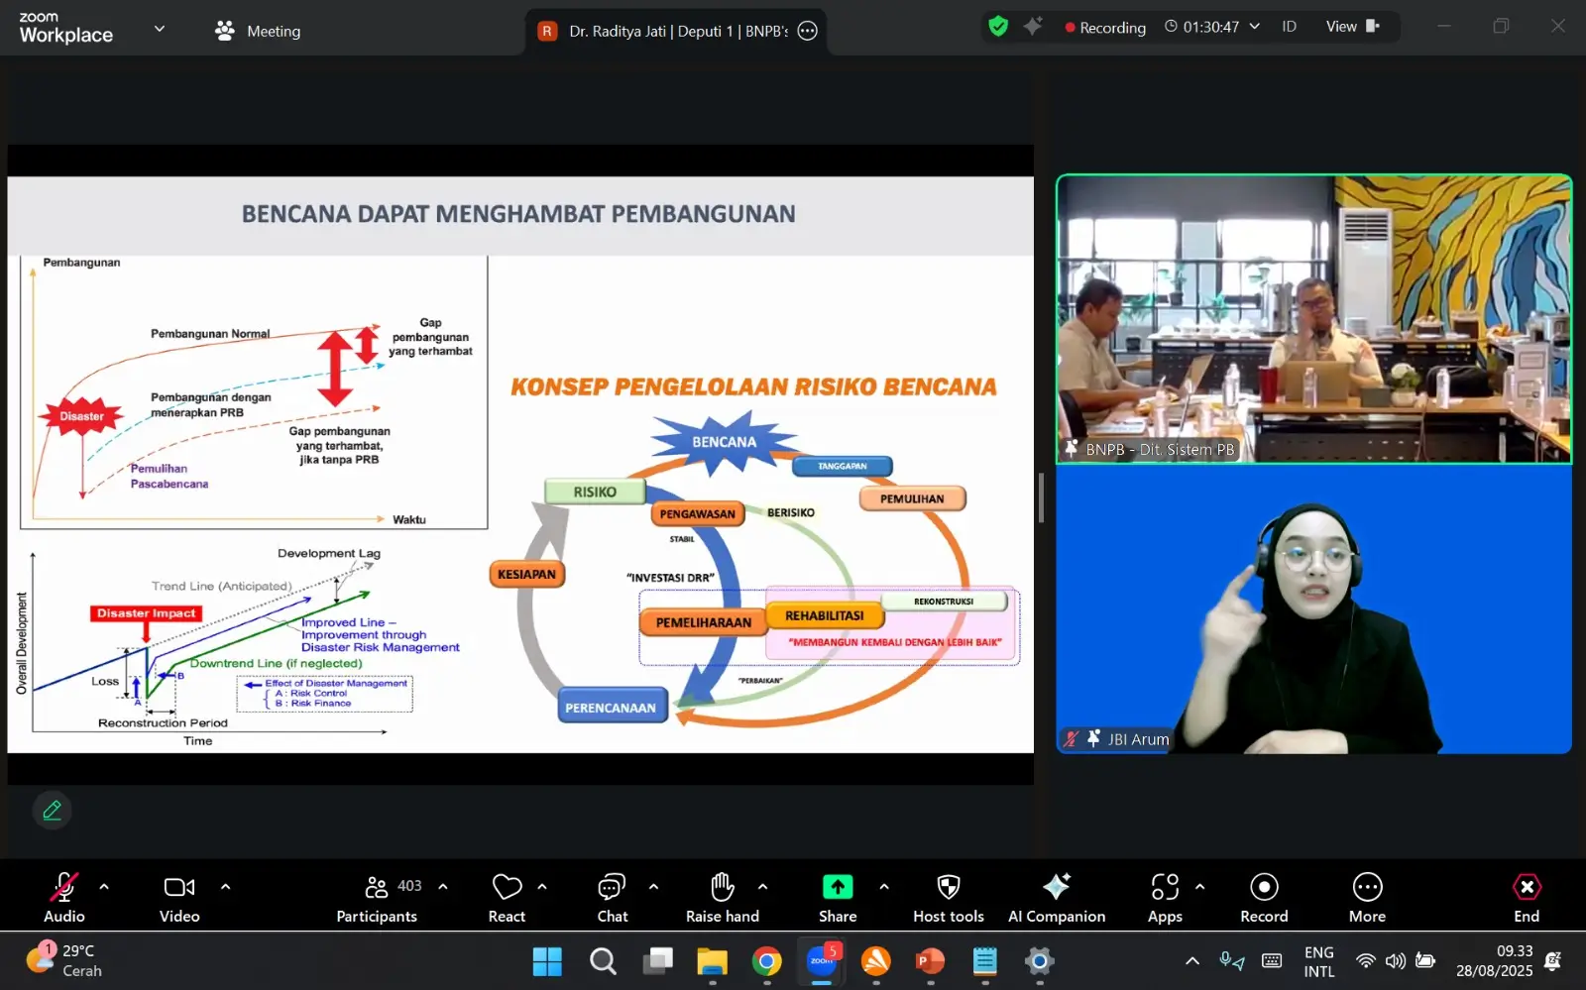The height and width of the screenshot is (990, 1586).
Task: Open the More options menu
Action: click(1367, 897)
